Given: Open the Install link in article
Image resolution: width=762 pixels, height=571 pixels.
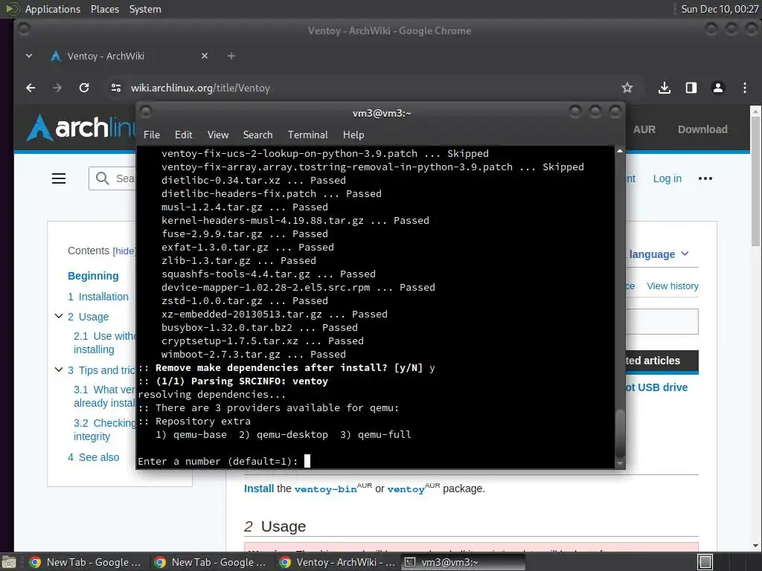Looking at the screenshot, I should tap(258, 488).
